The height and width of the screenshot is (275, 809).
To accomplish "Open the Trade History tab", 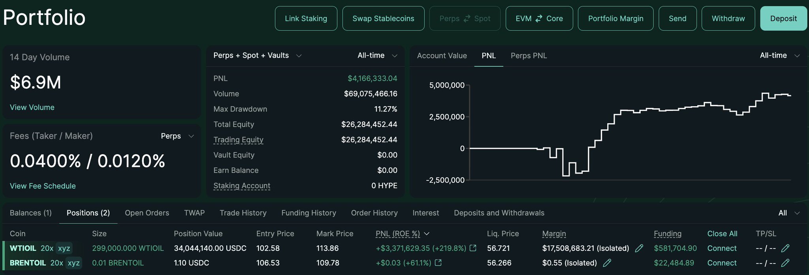I will coord(243,213).
